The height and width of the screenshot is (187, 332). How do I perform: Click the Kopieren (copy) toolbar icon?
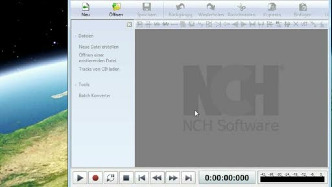coord(272,7)
